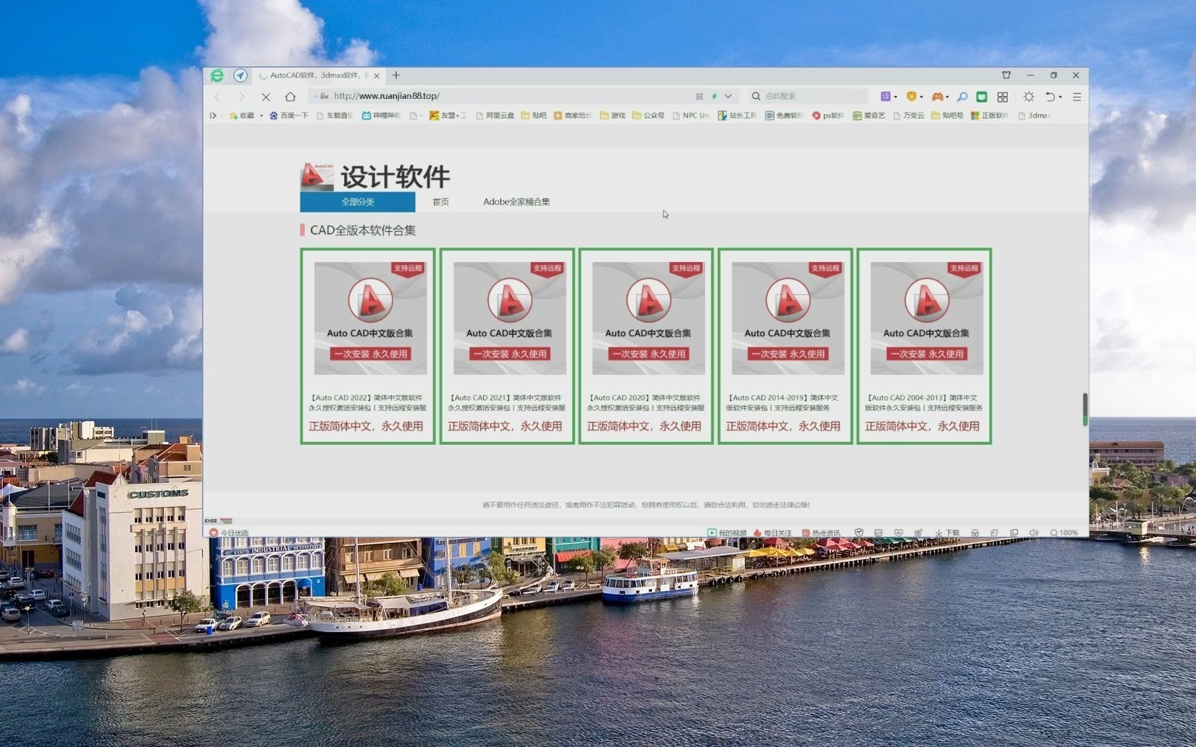Open the Auto CAD 2004-2013 product card
Image resolution: width=1196 pixels, height=747 pixels.
[x=924, y=346]
